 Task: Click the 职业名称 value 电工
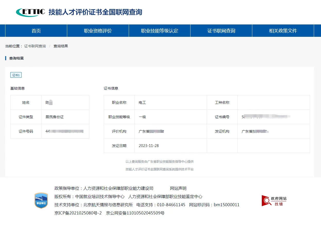[142, 102]
